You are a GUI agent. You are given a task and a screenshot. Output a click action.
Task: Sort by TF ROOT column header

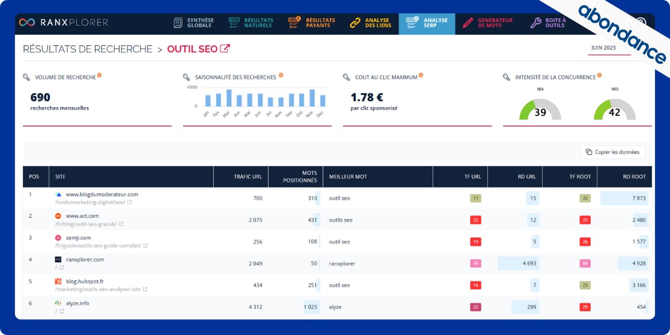click(570, 176)
